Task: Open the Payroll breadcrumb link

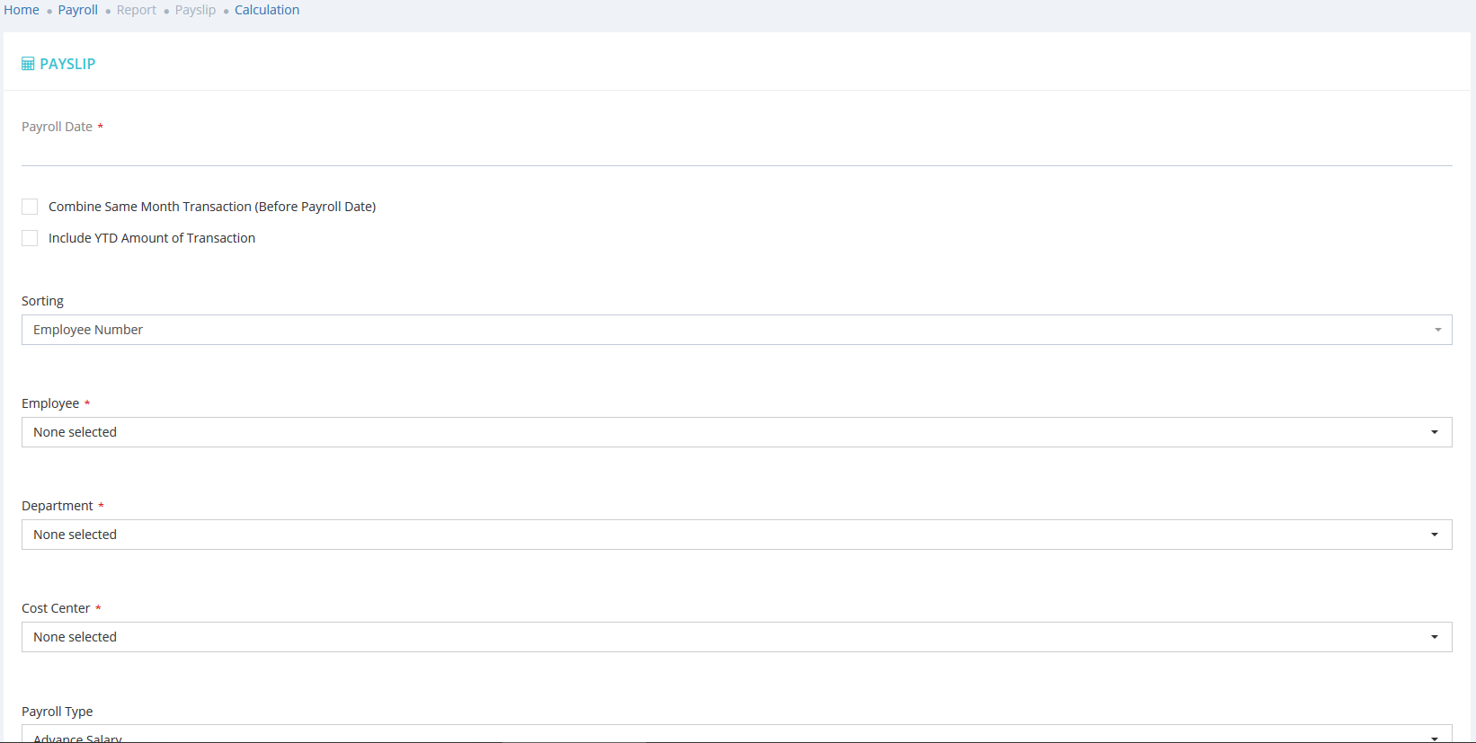Action: pos(78,10)
